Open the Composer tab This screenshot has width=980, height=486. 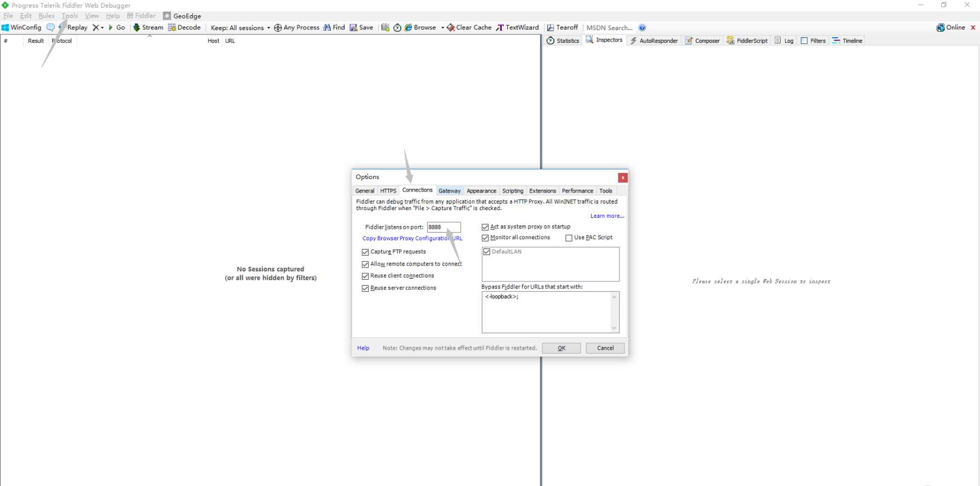(702, 40)
